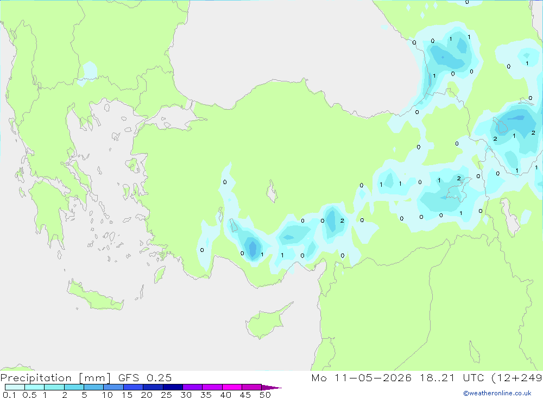Open the weatheronline.co.uk copyright link

497,393
